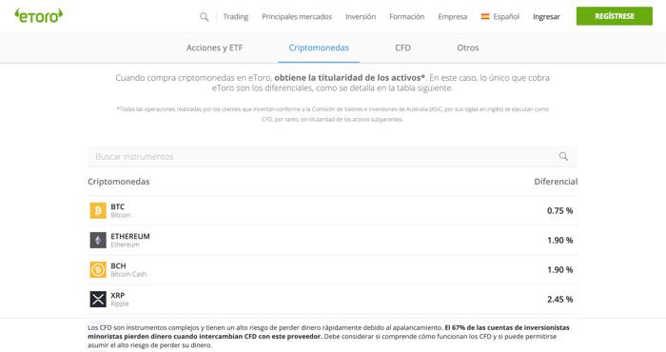The width and height of the screenshot is (666, 352).
Task: Click the Spanish flag icon
Action: click(x=485, y=16)
